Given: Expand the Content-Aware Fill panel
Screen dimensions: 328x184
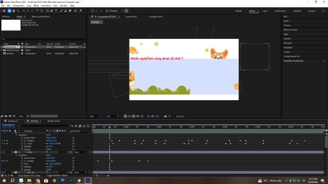Looking at the screenshot, I should [x=291, y=57].
